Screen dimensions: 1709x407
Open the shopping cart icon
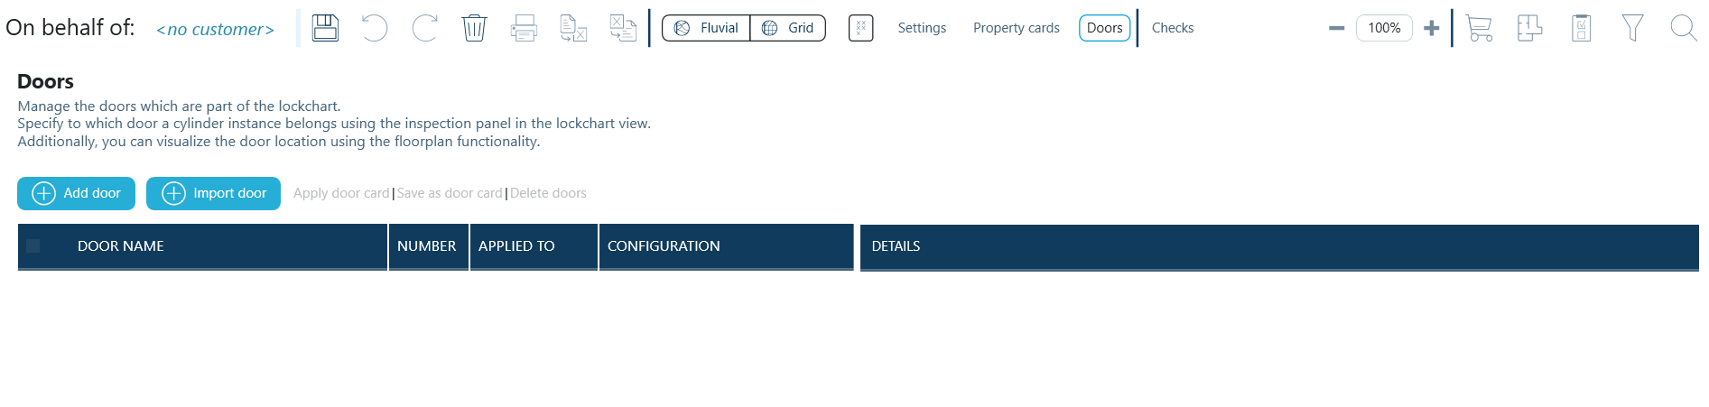coord(1479,28)
